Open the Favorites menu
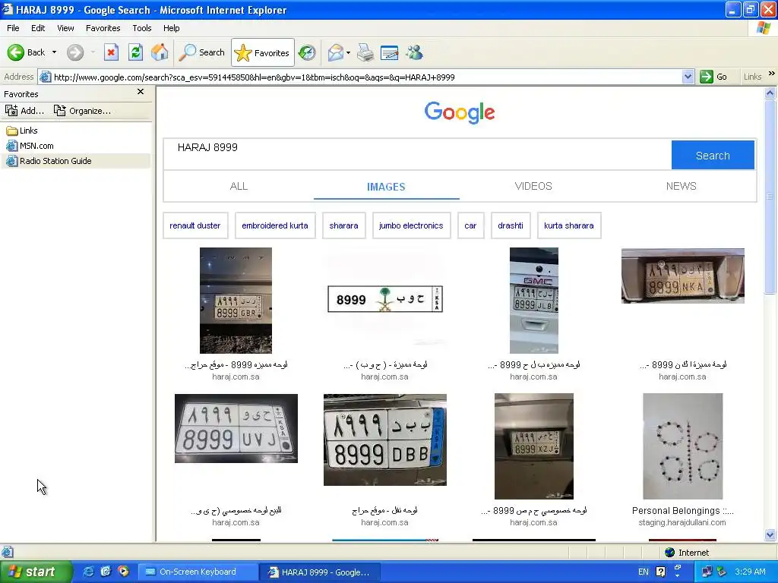 [103, 28]
